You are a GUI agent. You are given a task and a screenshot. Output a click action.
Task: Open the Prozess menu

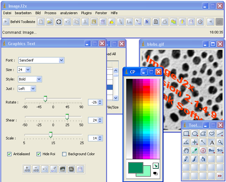click(x=50, y=13)
